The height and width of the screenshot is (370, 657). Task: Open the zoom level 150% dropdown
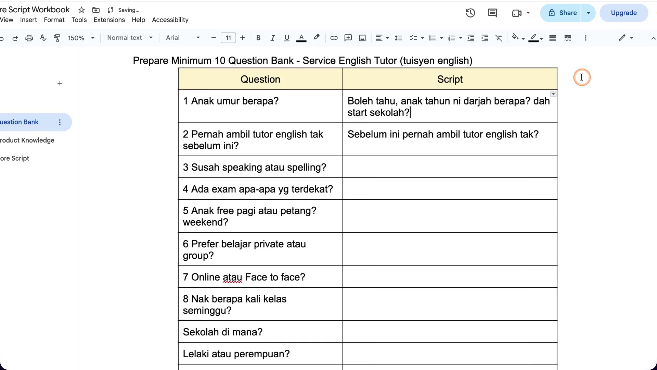(x=81, y=38)
